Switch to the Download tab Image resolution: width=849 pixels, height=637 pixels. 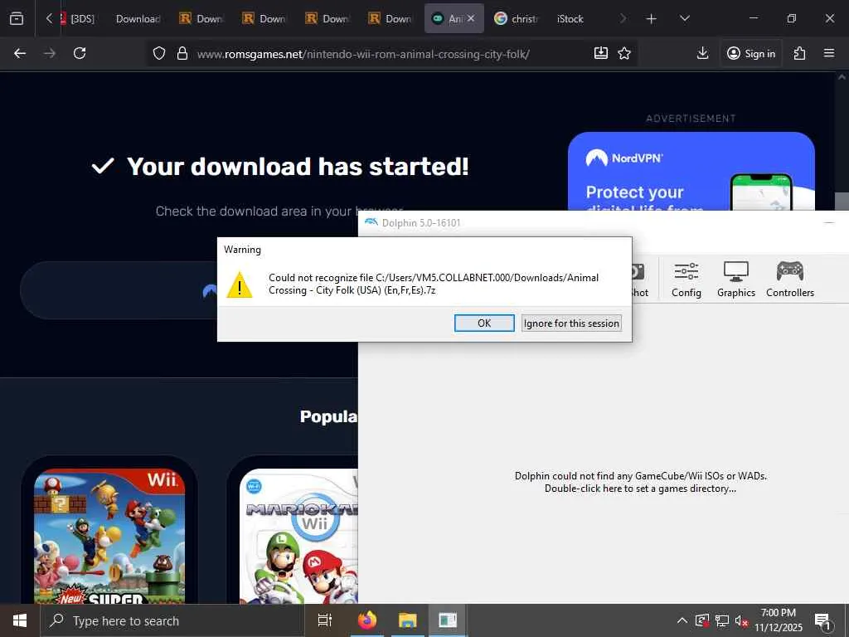pyautogui.click(x=138, y=18)
